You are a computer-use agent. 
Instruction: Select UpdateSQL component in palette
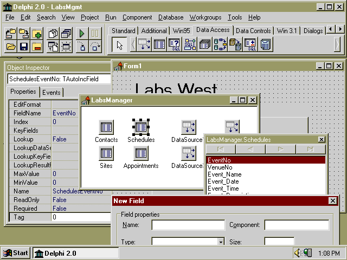click(x=250, y=44)
